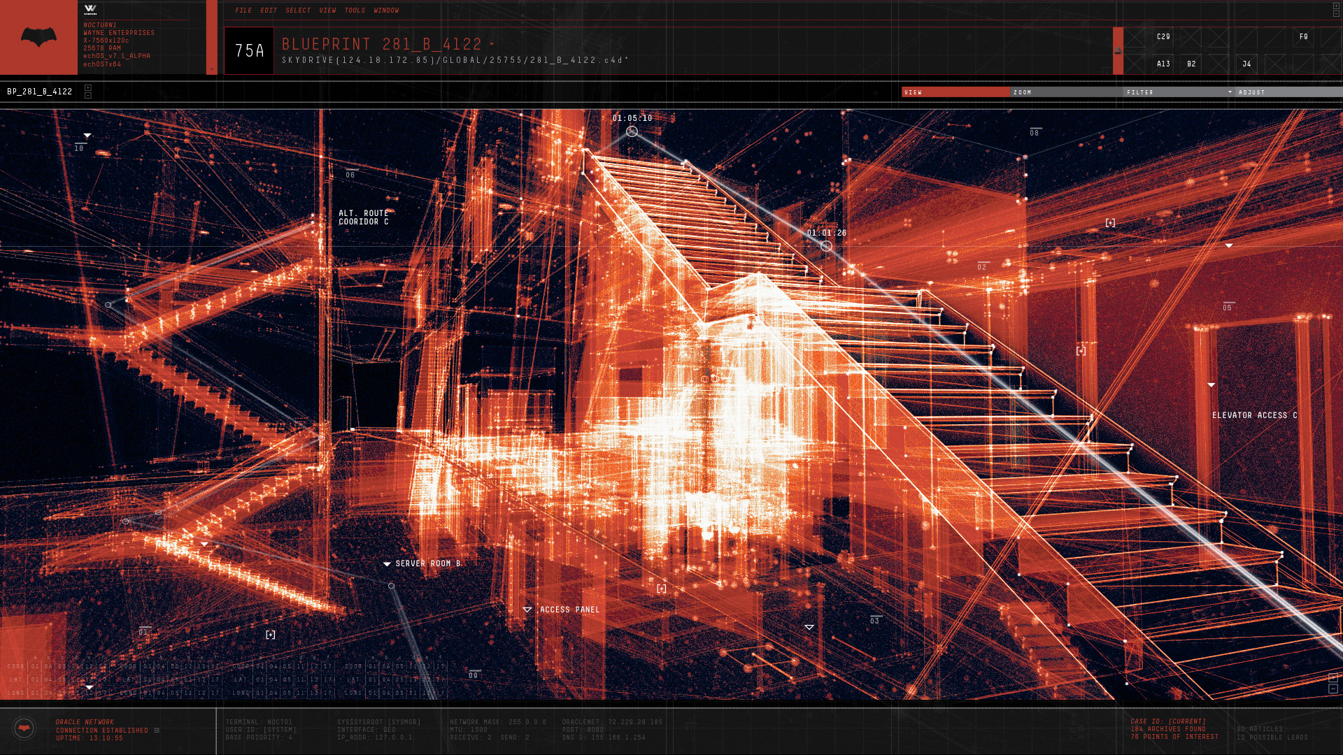Click the small triangle marker on lower-left stairs

(x=204, y=544)
